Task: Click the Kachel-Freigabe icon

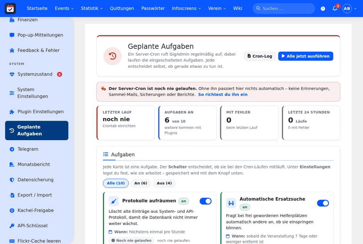Action: pos(12,210)
